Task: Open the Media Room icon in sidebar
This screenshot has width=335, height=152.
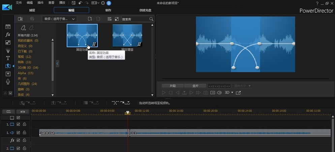Action: click(8, 27)
